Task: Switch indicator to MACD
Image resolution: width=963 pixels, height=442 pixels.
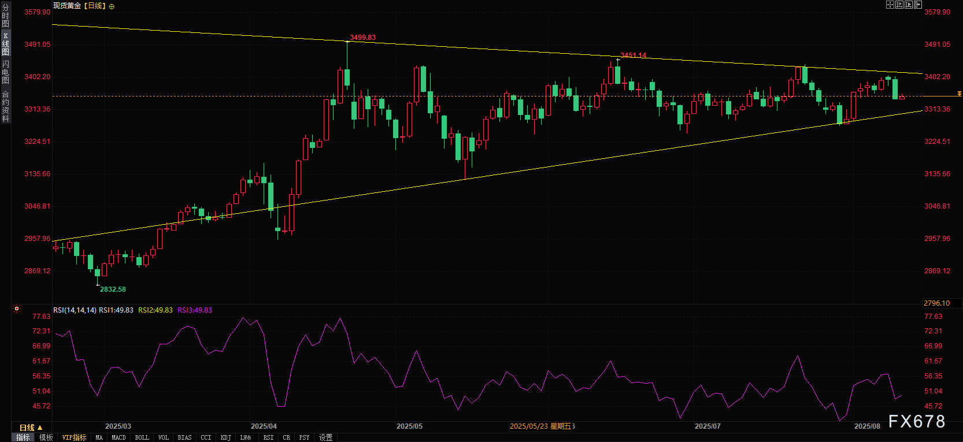Action: coord(118,437)
